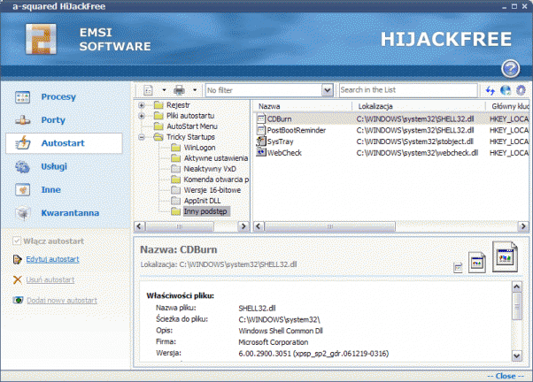Select Inny podstęp tree item
This screenshot has height=382, width=533.
[x=205, y=211]
